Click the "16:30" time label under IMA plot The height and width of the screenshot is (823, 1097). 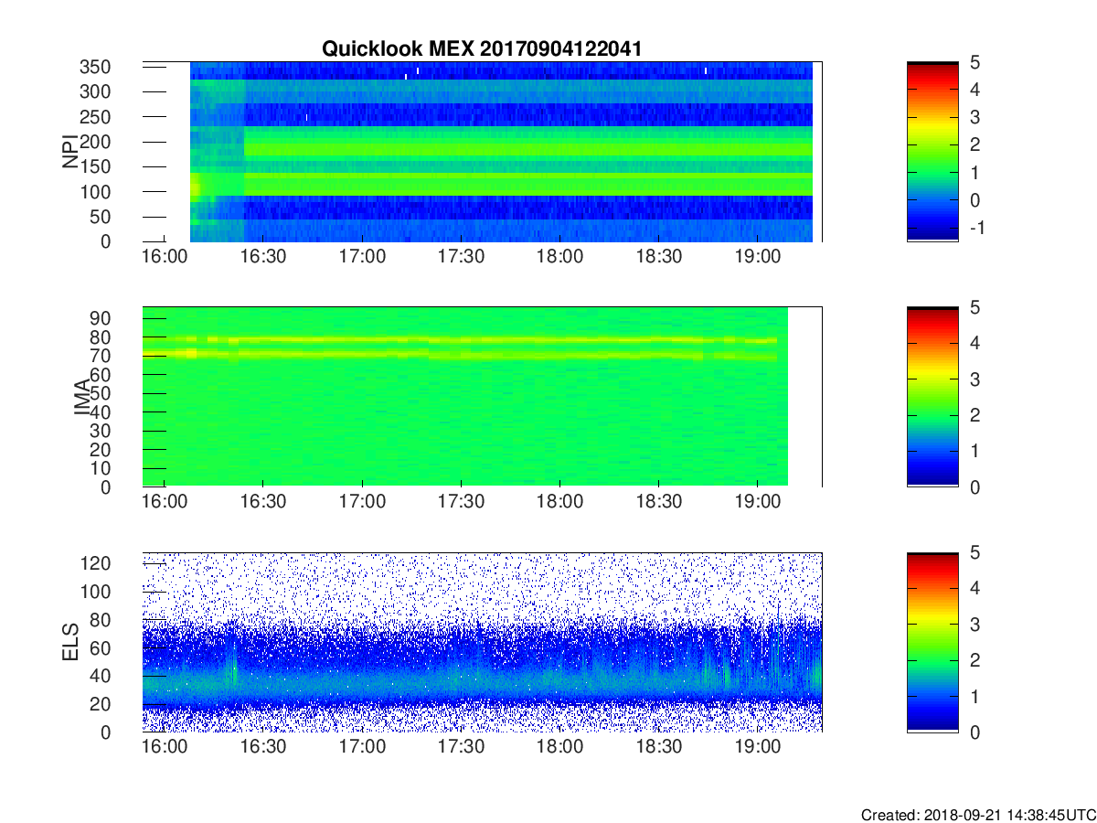pos(263,503)
